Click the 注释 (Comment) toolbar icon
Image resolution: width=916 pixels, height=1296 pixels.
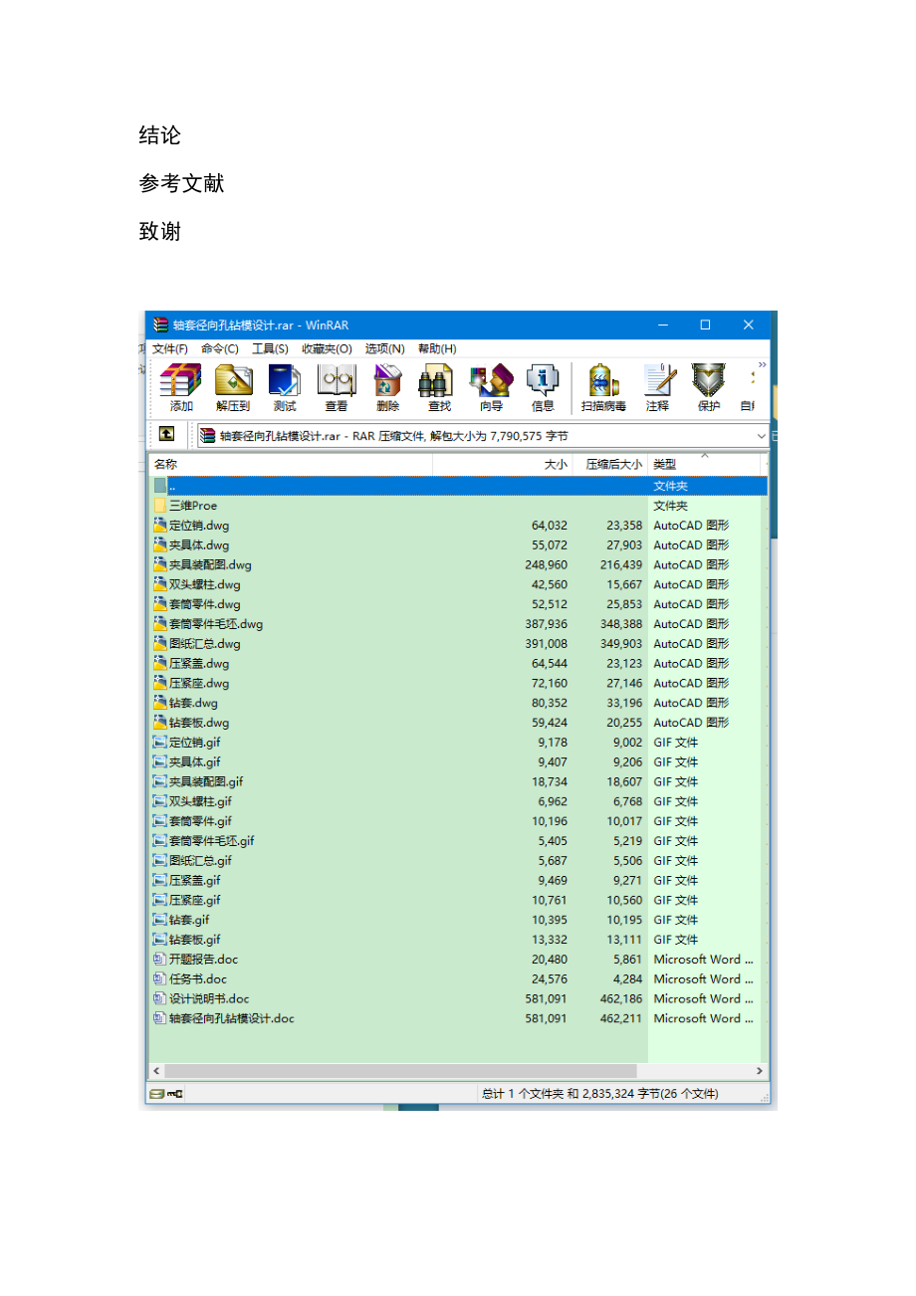click(x=657, y=386)
